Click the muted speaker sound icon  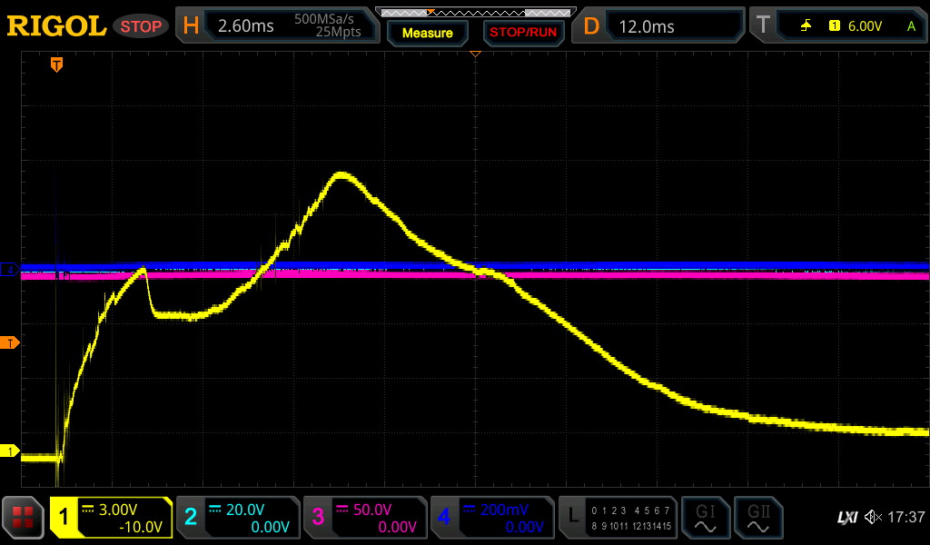pyautogui.click(x=873, y=518)
